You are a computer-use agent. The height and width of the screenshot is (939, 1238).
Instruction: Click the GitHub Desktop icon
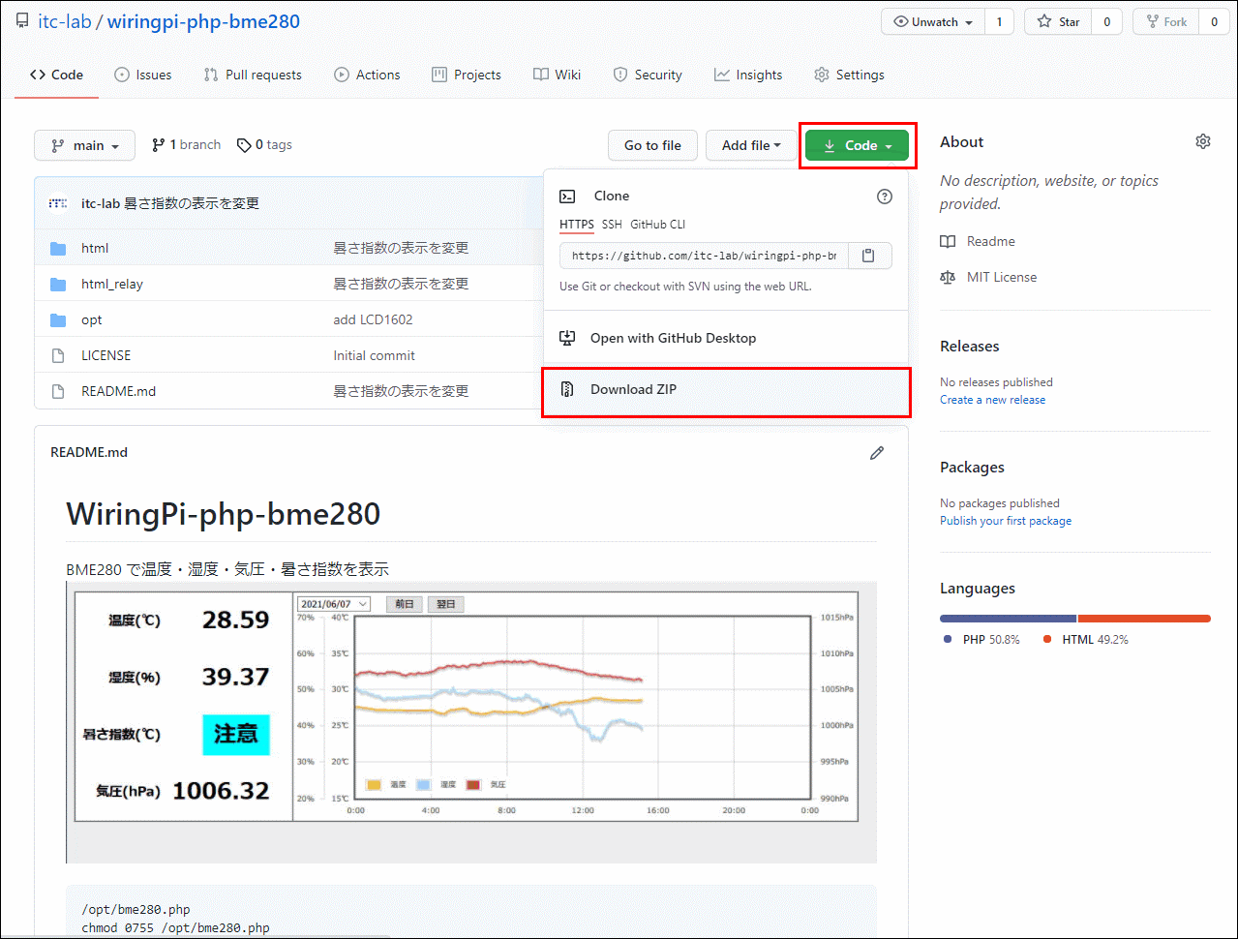(568, 338)
